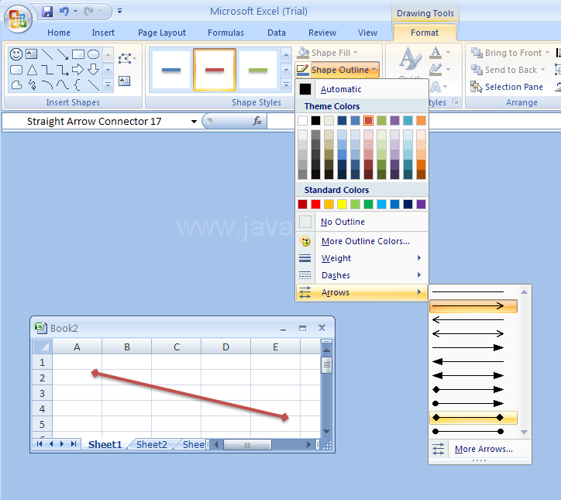Viewport: 561px width, 500px height.
Task: Open the Home tab
Action: point(59,33)
